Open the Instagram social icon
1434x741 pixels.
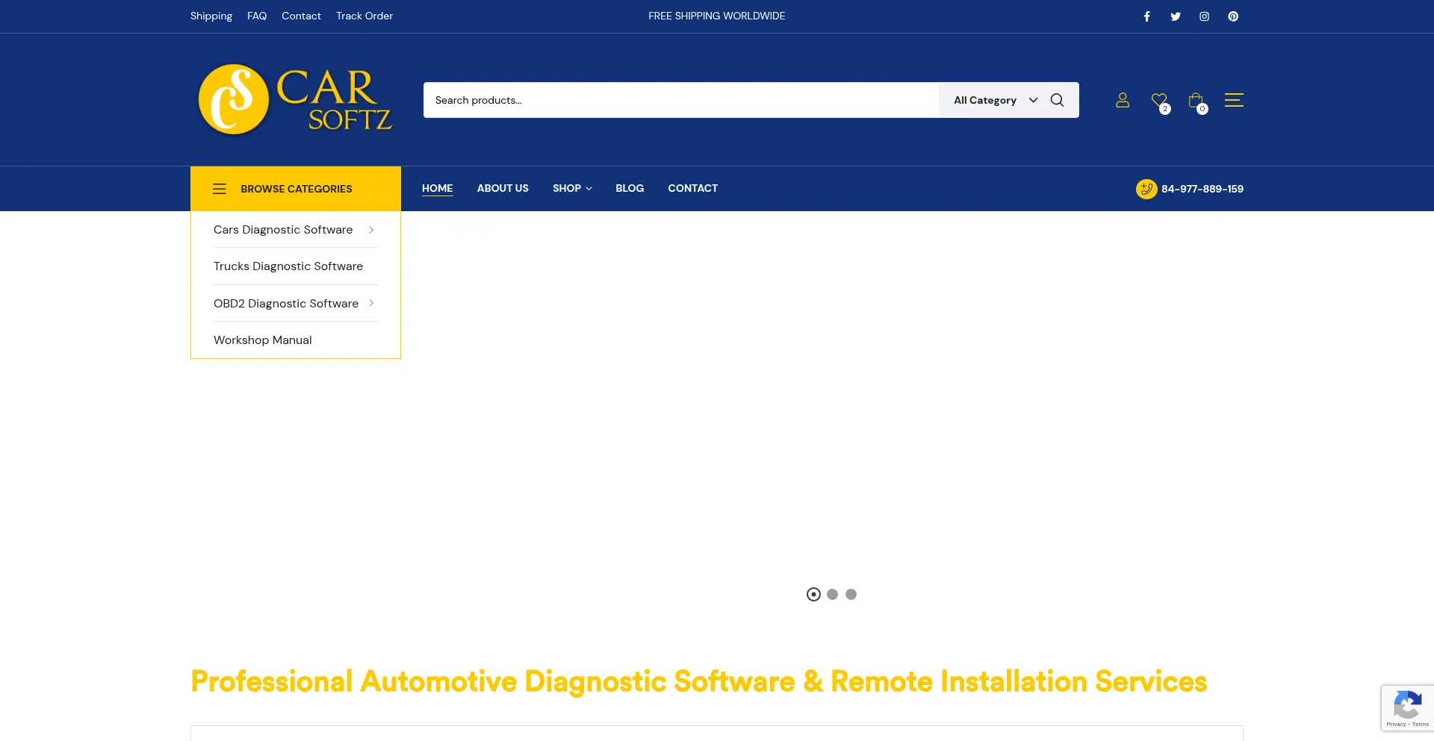[x=1204, y=16]
